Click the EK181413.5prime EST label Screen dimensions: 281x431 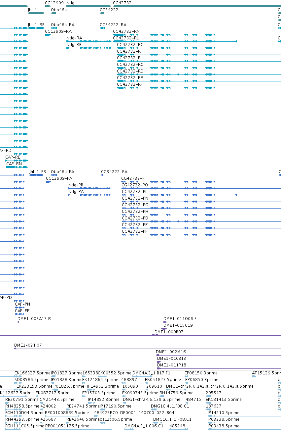pos(224,400)
